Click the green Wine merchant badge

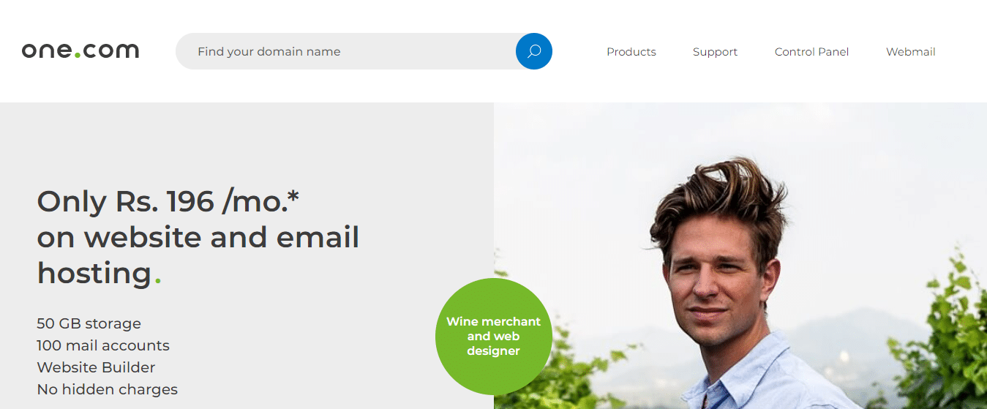pyautogui.click(x=494, y=336)
